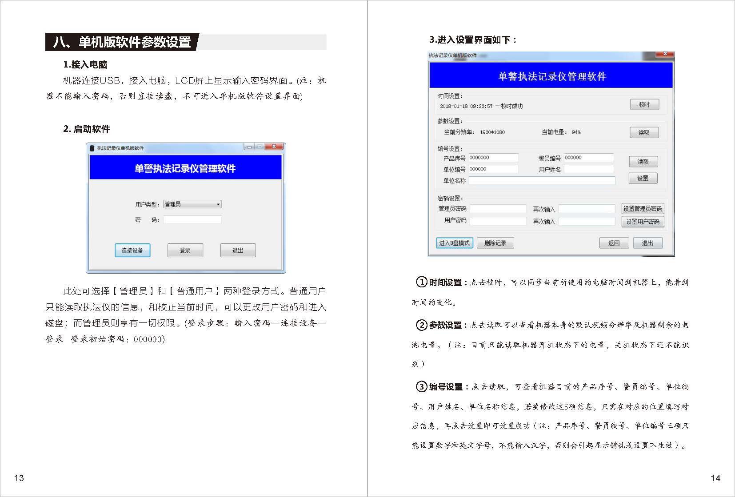Viewport: 735px width, 497px height.
Task: Click the 用户密码 input field
Action: click(x=498, y=221)
